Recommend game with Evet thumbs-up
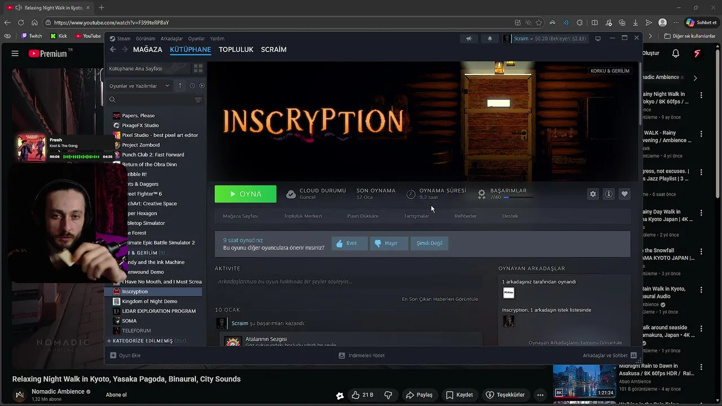 coord(349,243)
